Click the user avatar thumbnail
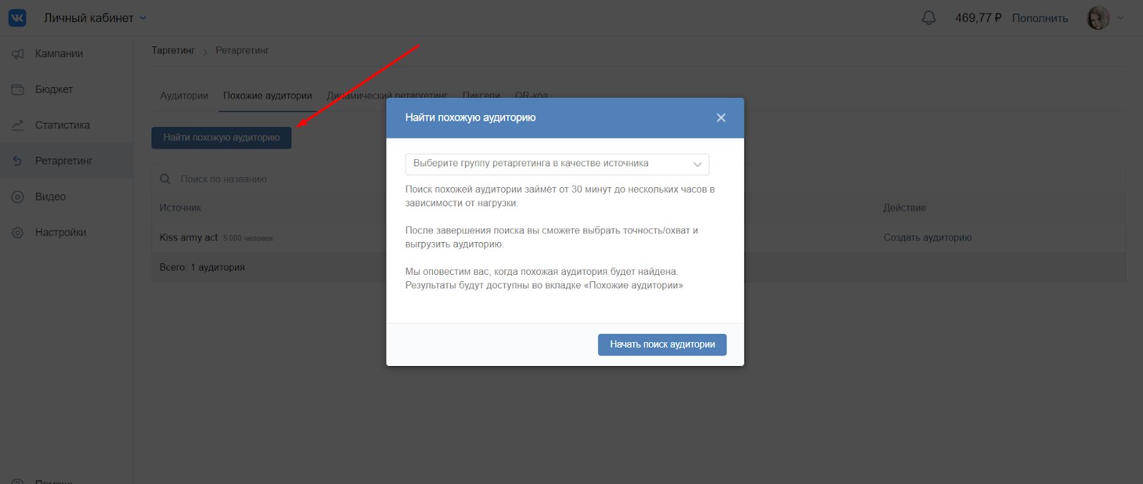The width and height of the screenshot is (1143, 484). tap(1098, 18)
